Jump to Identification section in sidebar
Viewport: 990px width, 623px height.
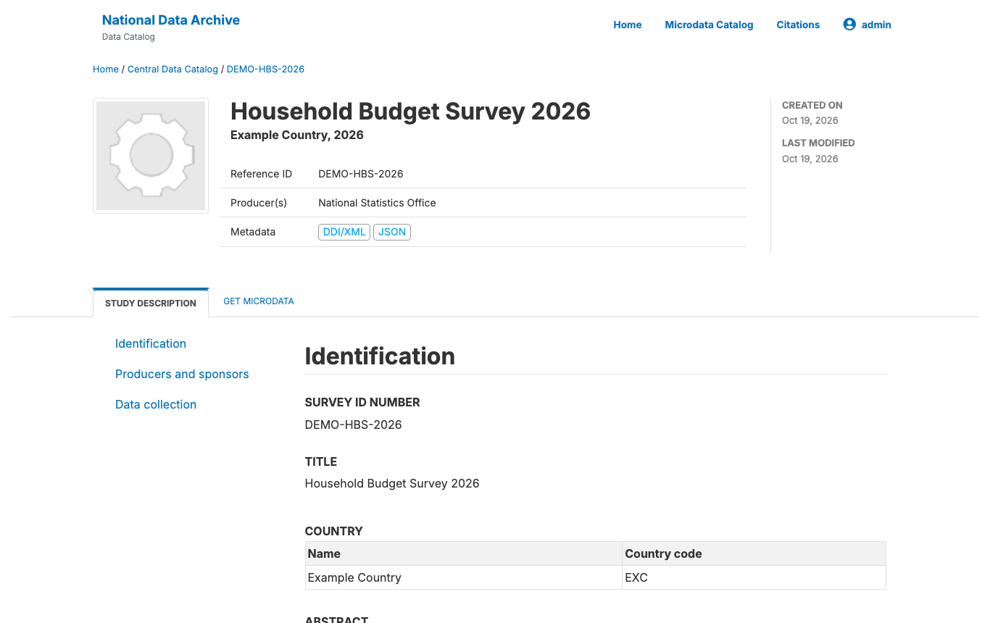151,343
